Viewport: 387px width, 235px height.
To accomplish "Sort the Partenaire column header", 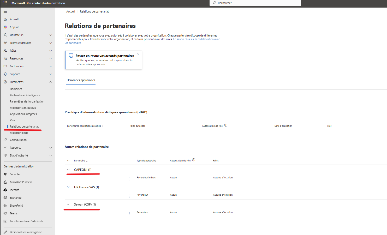I will (x=81, y=161).
